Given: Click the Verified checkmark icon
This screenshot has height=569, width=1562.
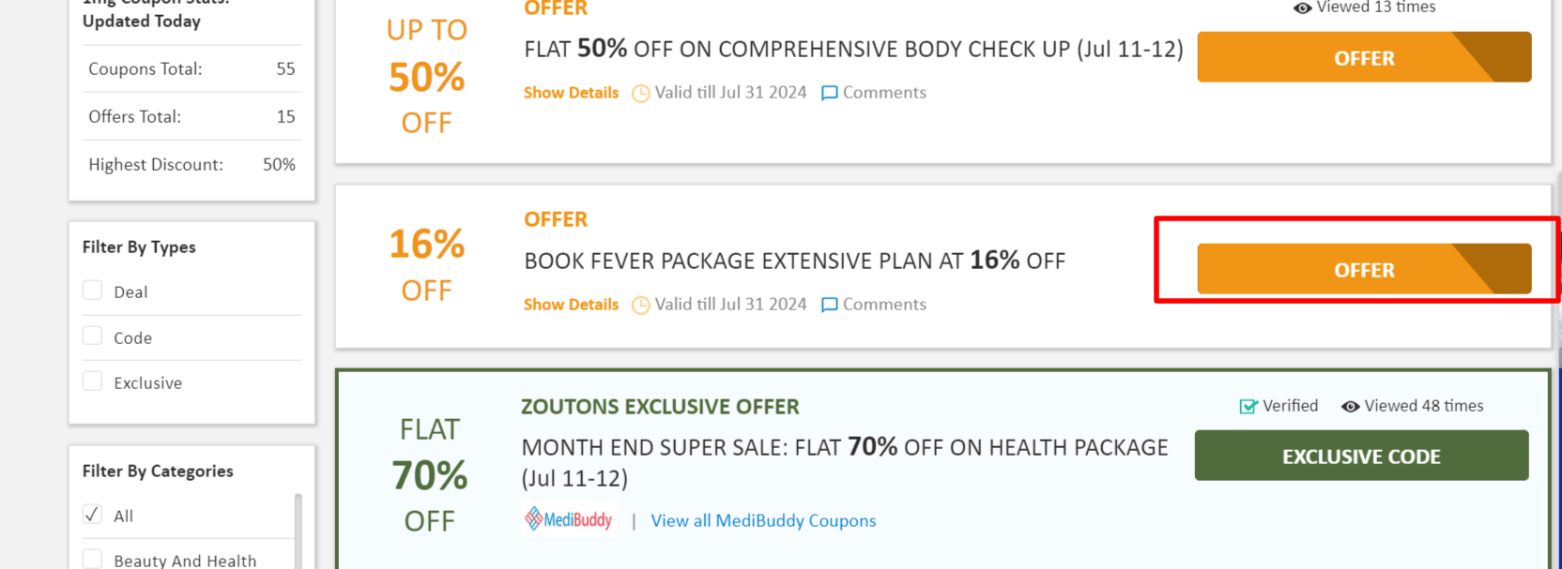Looking at the screenshot, I should tap(1248, 406).
